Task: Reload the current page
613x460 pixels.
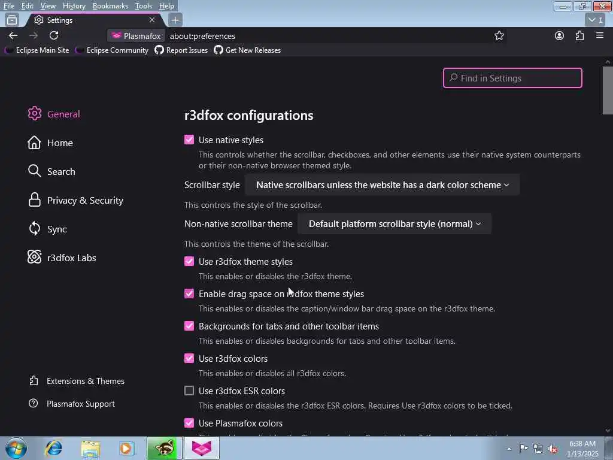Action: [x=54, y=35]
